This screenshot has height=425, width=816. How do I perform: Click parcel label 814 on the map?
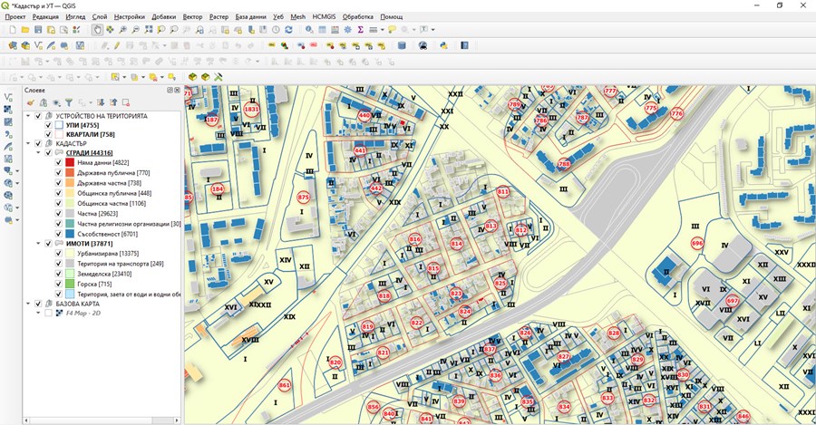pyautogui.click(x=456, y=244)
